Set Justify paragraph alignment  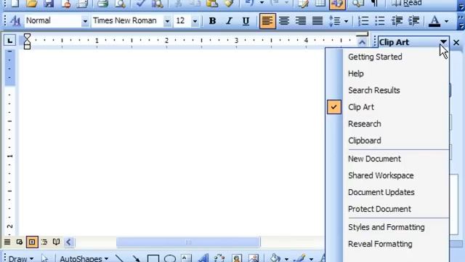(318, 21)
